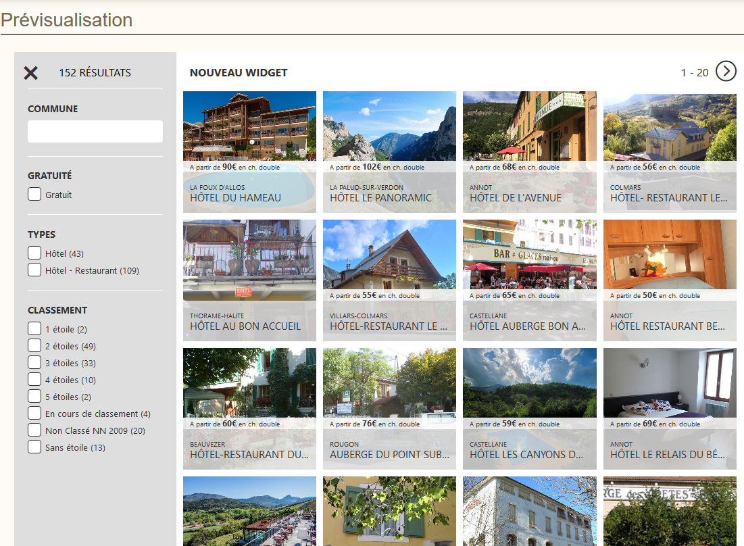Click the 68€ price on Hôtel de l'Avenue

(509, 167)
